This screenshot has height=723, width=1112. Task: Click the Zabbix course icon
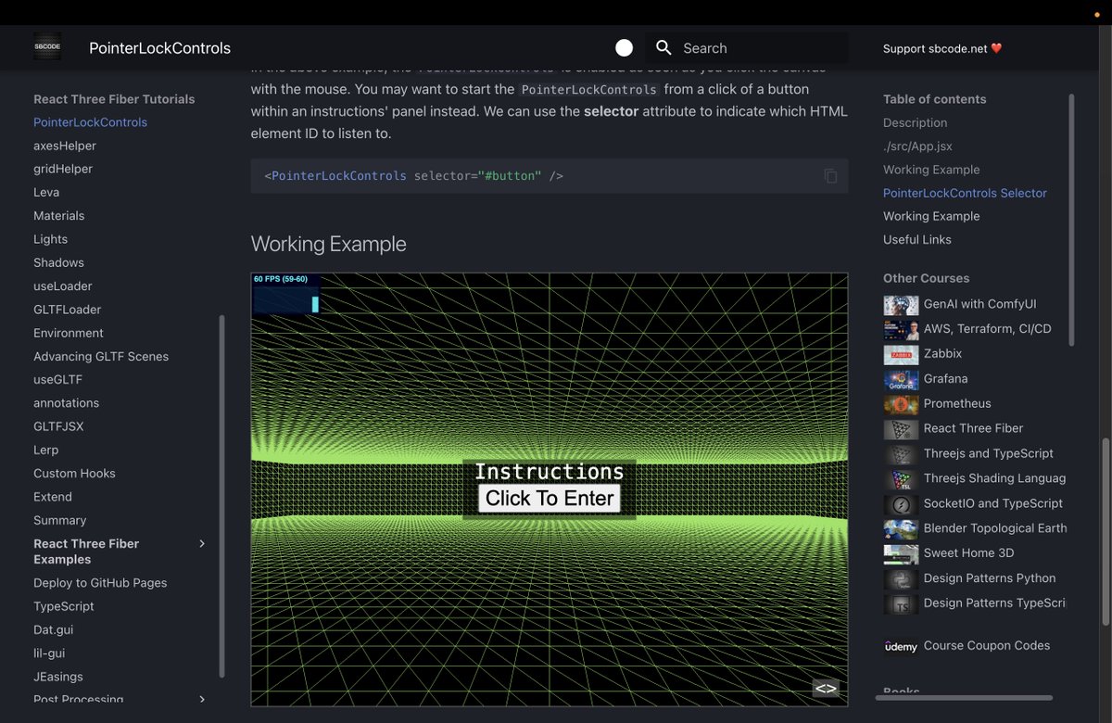[x=901, y=354]
